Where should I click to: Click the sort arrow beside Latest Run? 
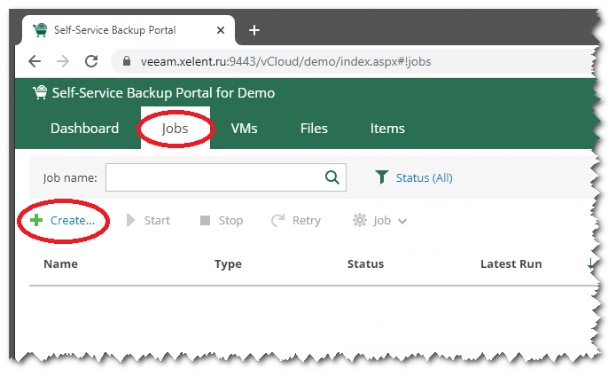tap(590, 263)
